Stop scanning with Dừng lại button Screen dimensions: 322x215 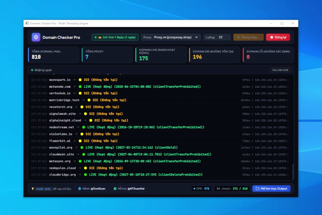click(x=278, y=37)
